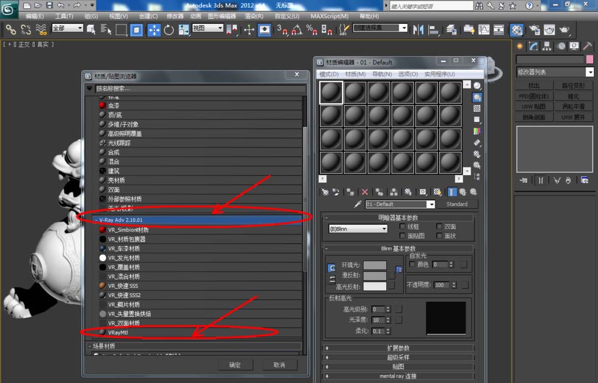Open the 01 - Default material name dropdown
The image size is (598, 383).
pyautogui.click(x=399, y=204)
